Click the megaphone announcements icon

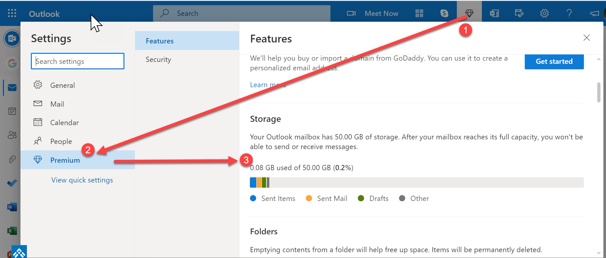click(594, 13)
